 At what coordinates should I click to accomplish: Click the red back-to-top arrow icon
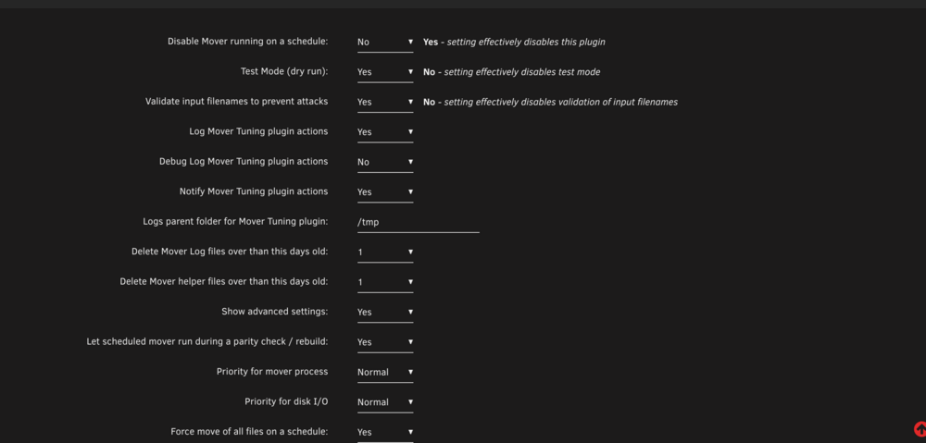920,429
